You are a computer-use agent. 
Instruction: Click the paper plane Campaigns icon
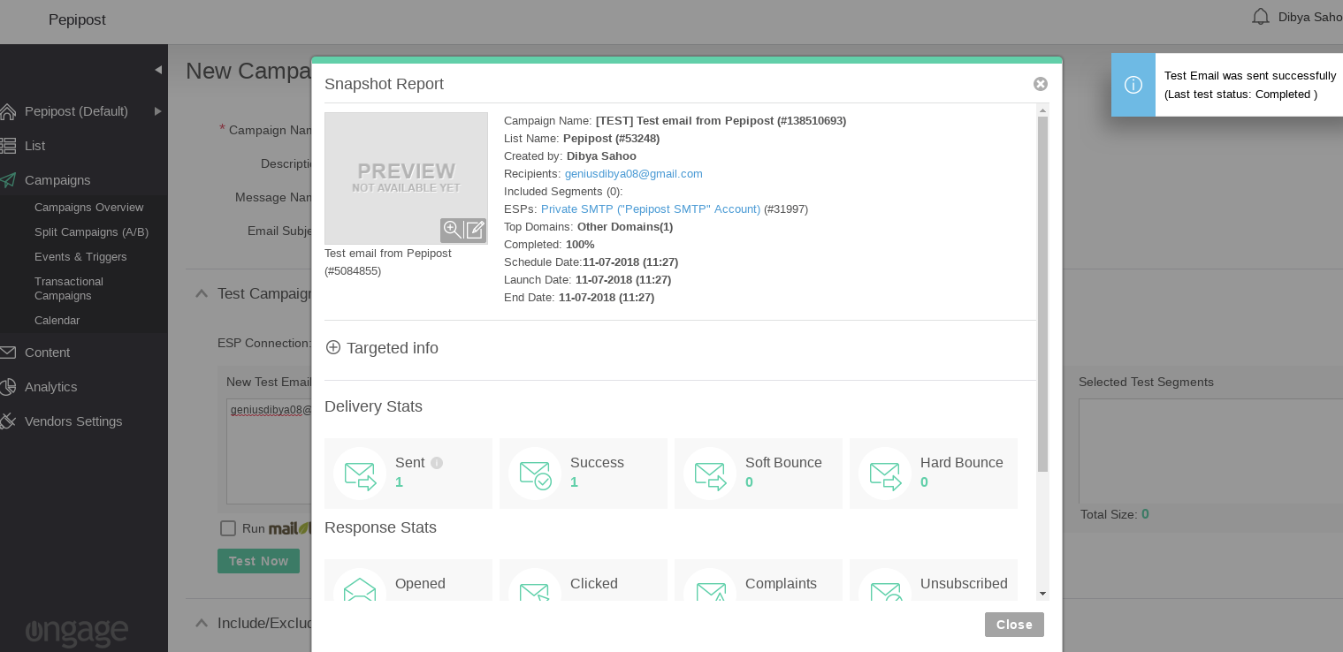pyautogui.click(x=7, y=180)
